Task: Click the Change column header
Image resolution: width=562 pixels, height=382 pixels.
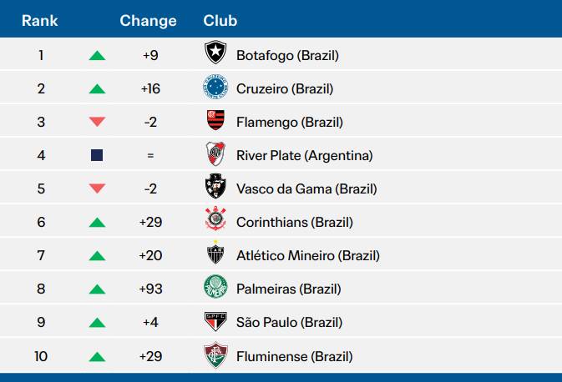Action: click(x=148, y=21)
